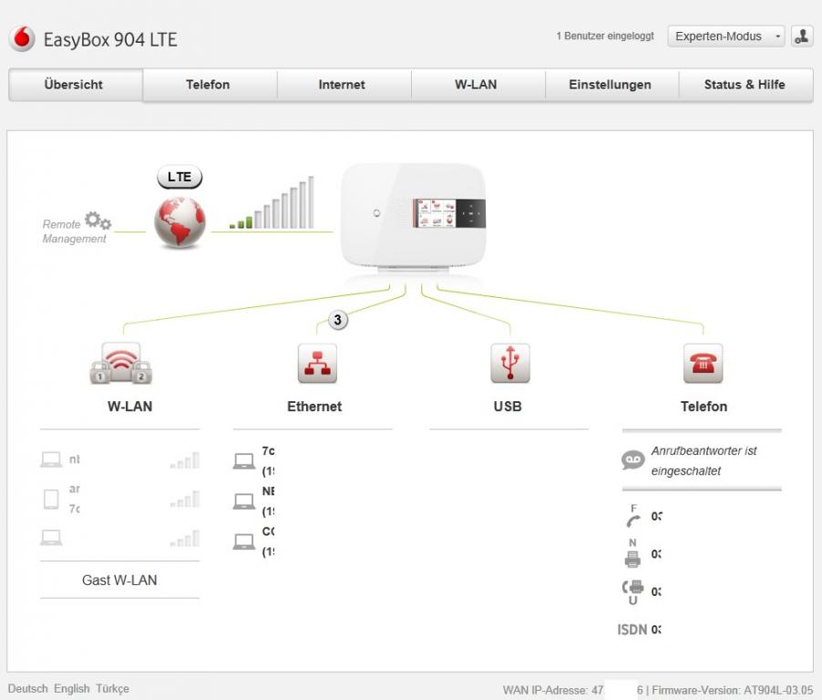Open the user logout icon
This screenshot has height=700, width=822.
802,36
